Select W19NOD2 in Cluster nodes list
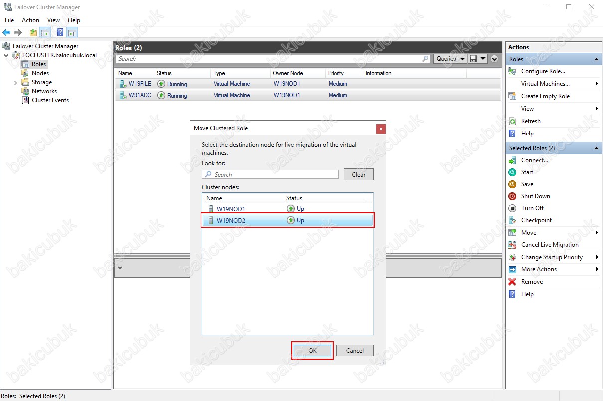 tap(288, 220)
